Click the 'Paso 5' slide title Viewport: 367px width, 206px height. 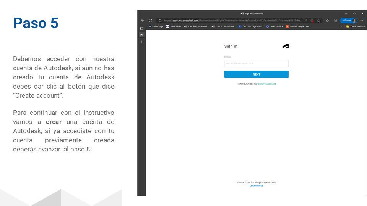tap(36, 23)
